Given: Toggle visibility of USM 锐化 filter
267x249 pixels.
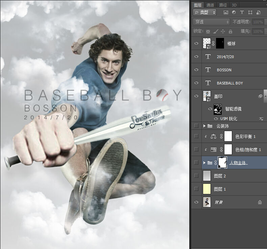Looking at the screenshot, I should pyautogui.click(x=216, y=119).
